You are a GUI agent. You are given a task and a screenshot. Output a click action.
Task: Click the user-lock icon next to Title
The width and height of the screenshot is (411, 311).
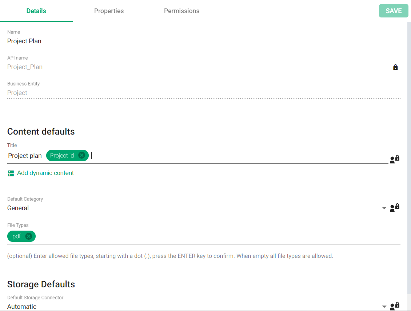tap(395, 159)
